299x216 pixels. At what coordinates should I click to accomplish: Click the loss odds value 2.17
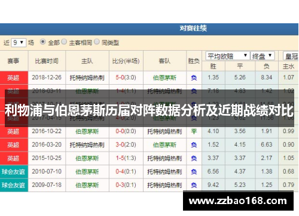(x=267, y=158)
